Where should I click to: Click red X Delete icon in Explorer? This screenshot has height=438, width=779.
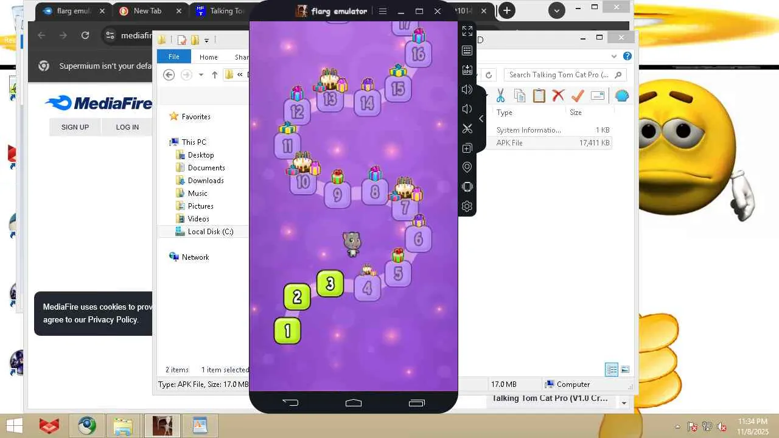click(x=558, y=96)
